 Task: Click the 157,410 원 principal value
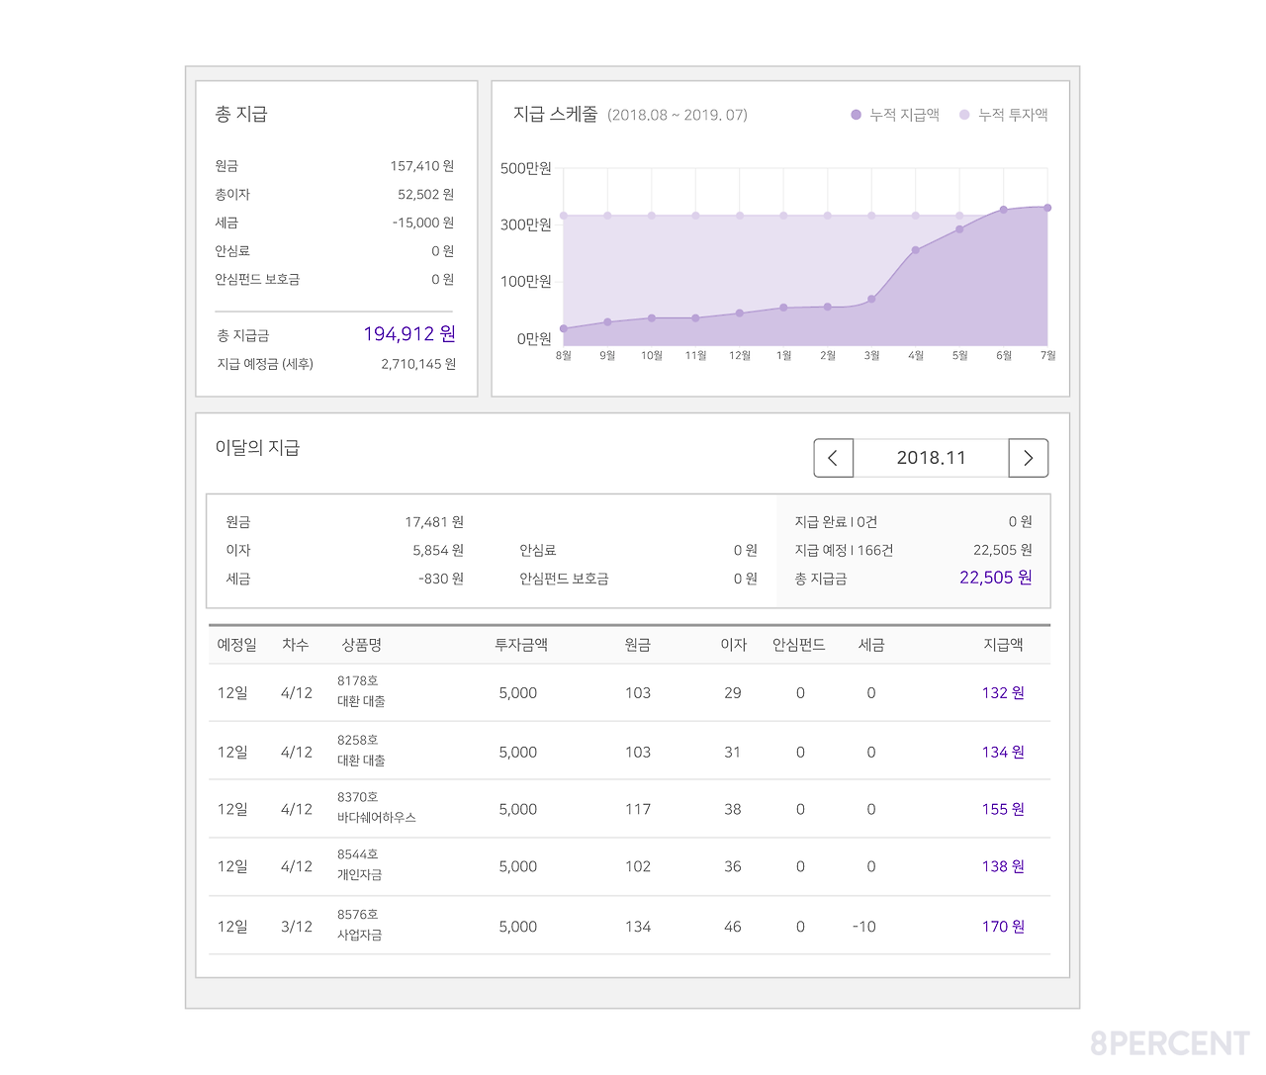pyautogui.click(x=422, y=166)
